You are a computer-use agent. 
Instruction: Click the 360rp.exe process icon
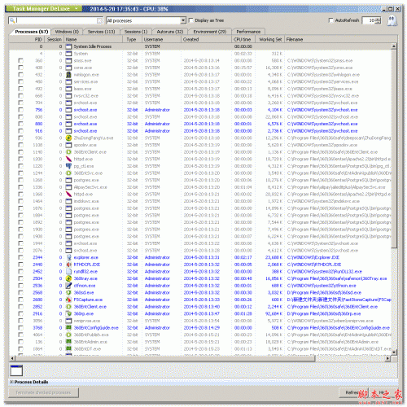point(69,313)
